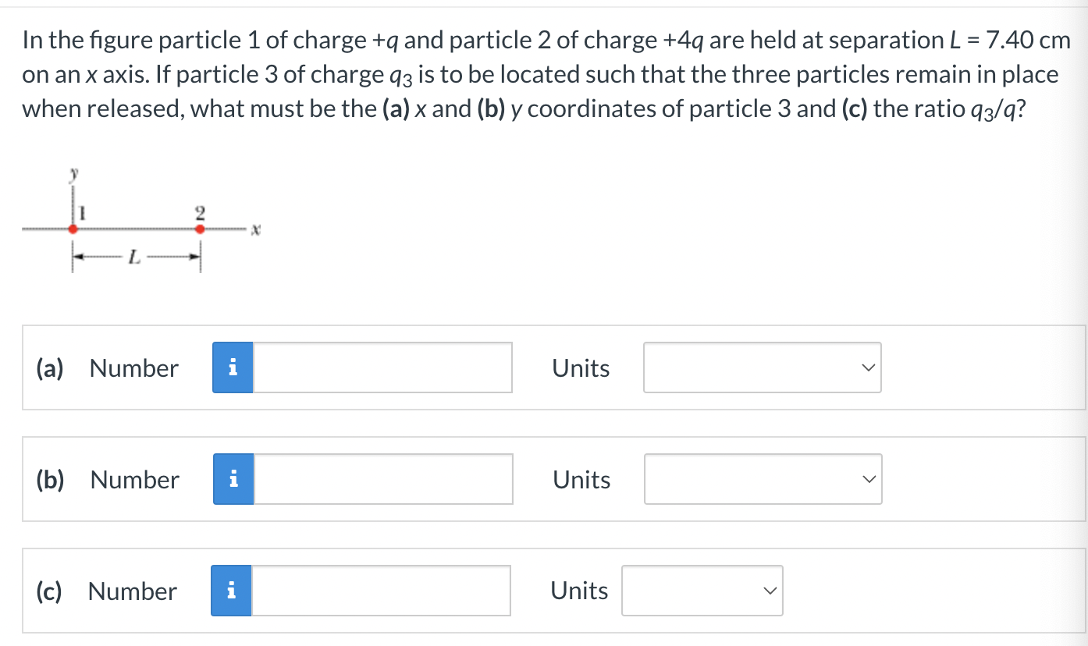This screenshot has height=646, width=1088.
Task: Click particle 2 marker in the figure
Action: (201, 229)
